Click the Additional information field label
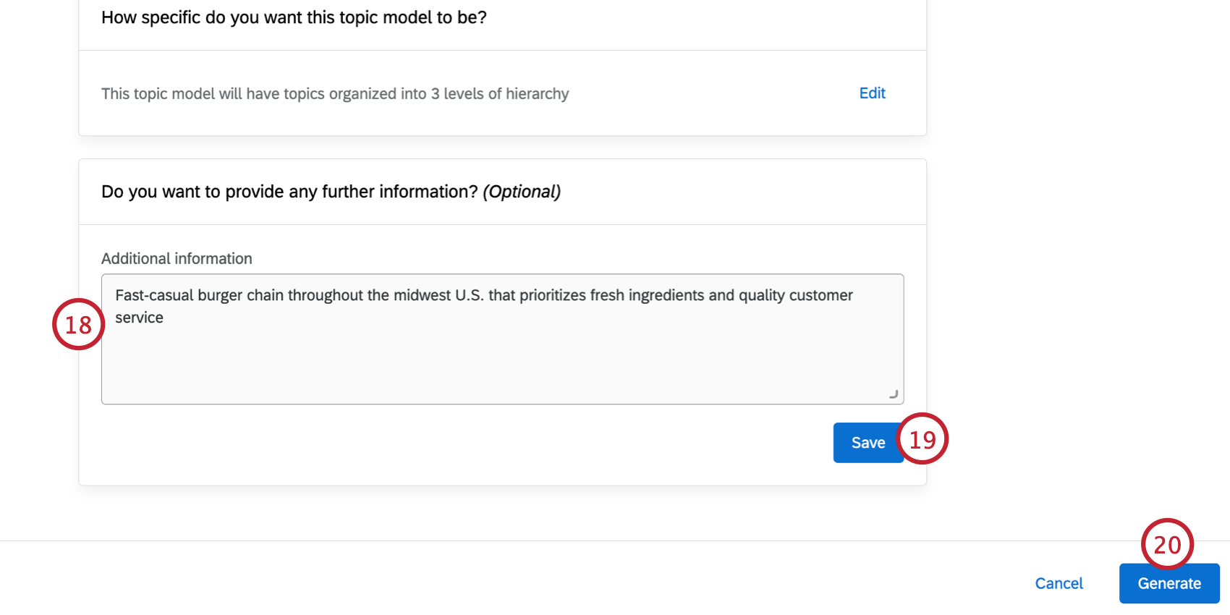The width and height of the screenshot is (1230, 615). pyautogui.click(x=176, y=258)
